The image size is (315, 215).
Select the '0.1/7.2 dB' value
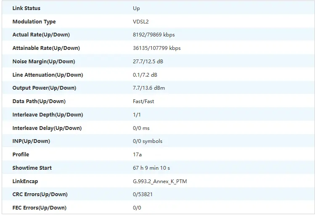tap(145, 75)
